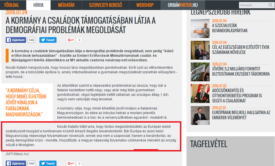Click the top Facebook 546 share count
The image size is (275, 166).
point(31,40)
